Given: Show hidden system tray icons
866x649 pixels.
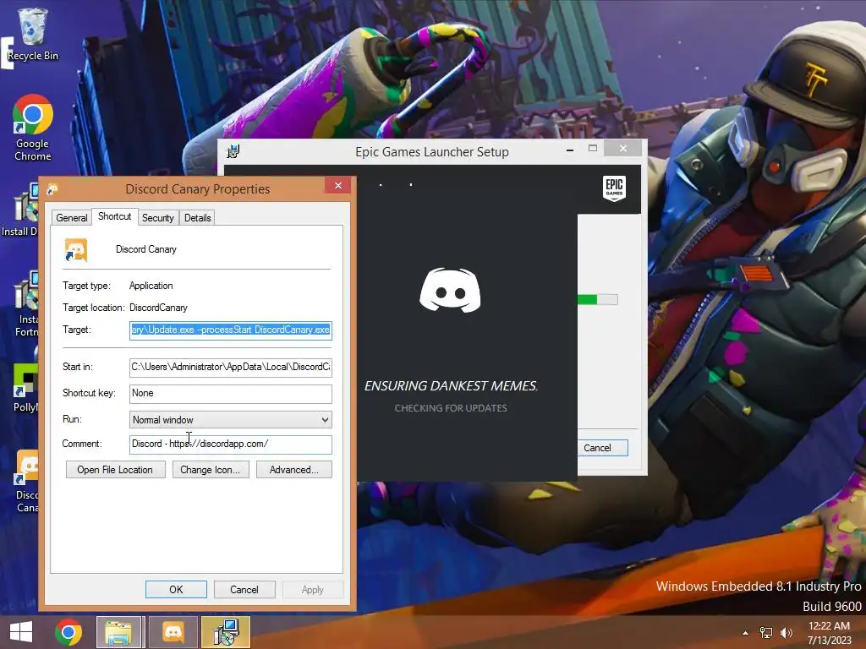Looking at the screenshot, I should 745,633.
